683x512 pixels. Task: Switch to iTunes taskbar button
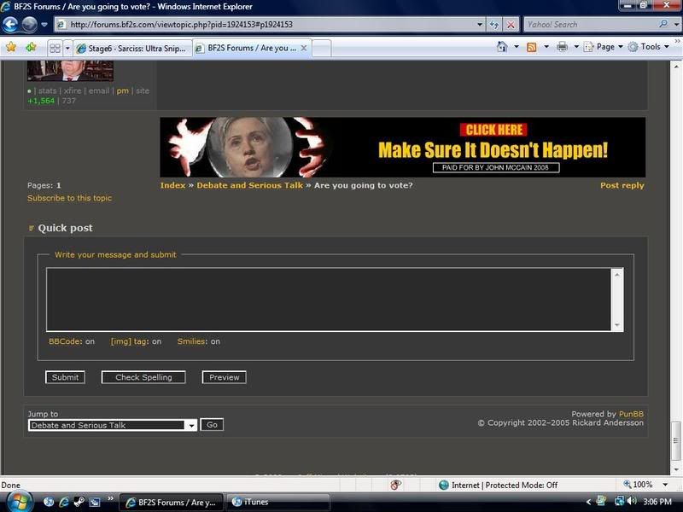(278, 502)
